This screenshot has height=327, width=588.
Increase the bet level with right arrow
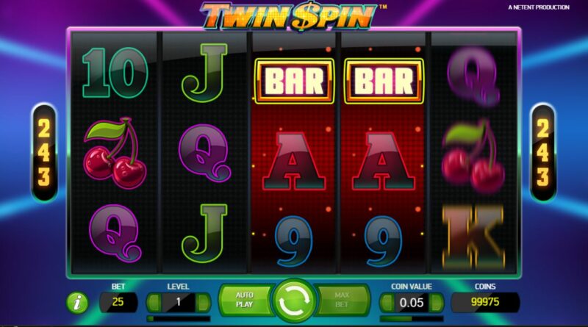[x=204, y=302]
